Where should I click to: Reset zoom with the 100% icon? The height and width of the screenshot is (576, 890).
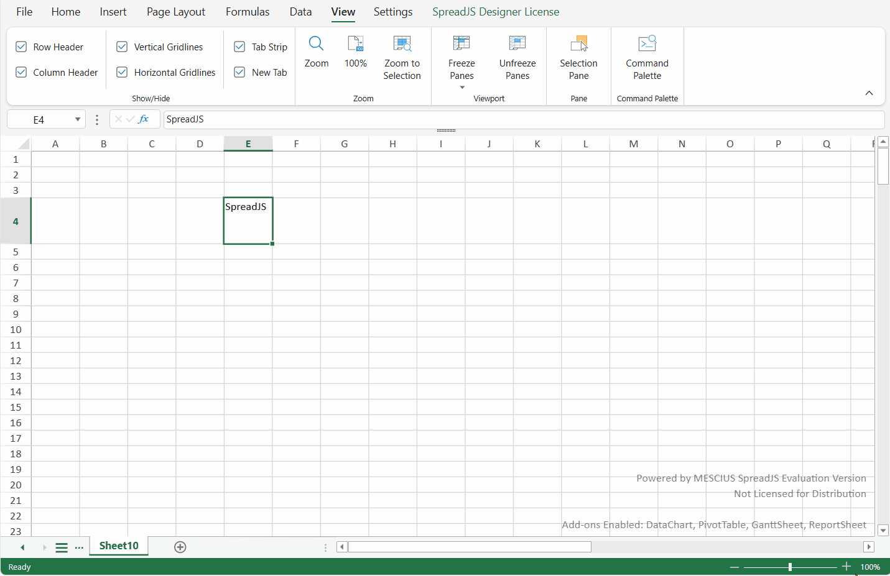(x=356, y=43)
